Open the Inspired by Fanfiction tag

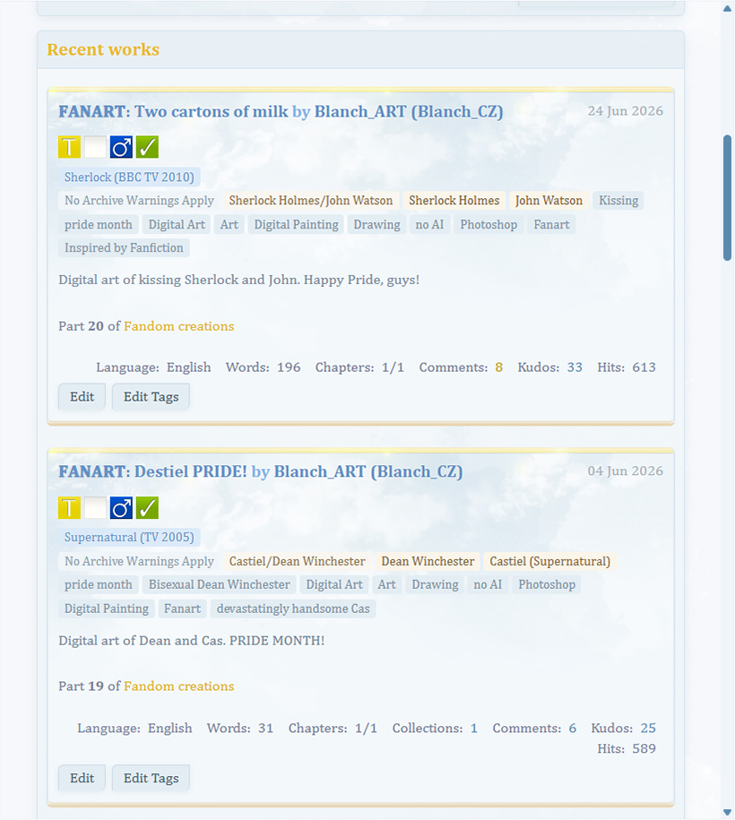(124, 248)
